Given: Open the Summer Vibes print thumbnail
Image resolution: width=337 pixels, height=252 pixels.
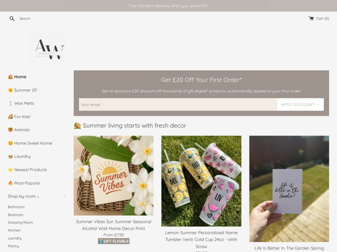Looking at the screenshot, I should pos(114,176).
